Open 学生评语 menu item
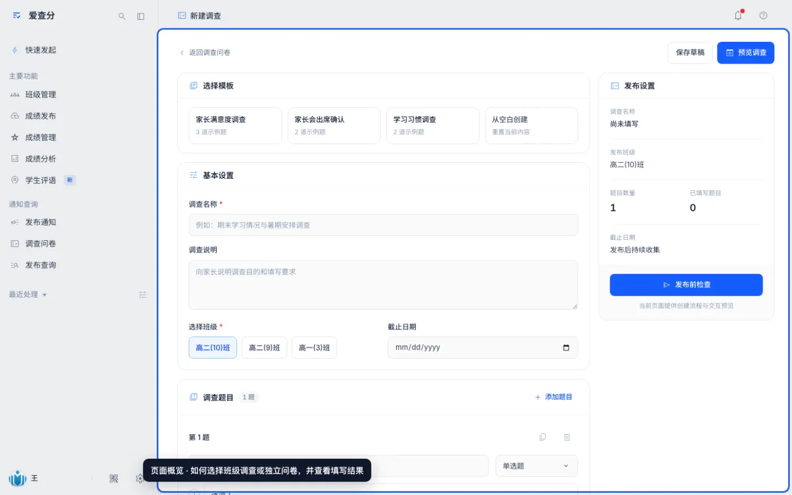This screenshot has width=792, height=495. pyautogui.click(x=41, y=180)
